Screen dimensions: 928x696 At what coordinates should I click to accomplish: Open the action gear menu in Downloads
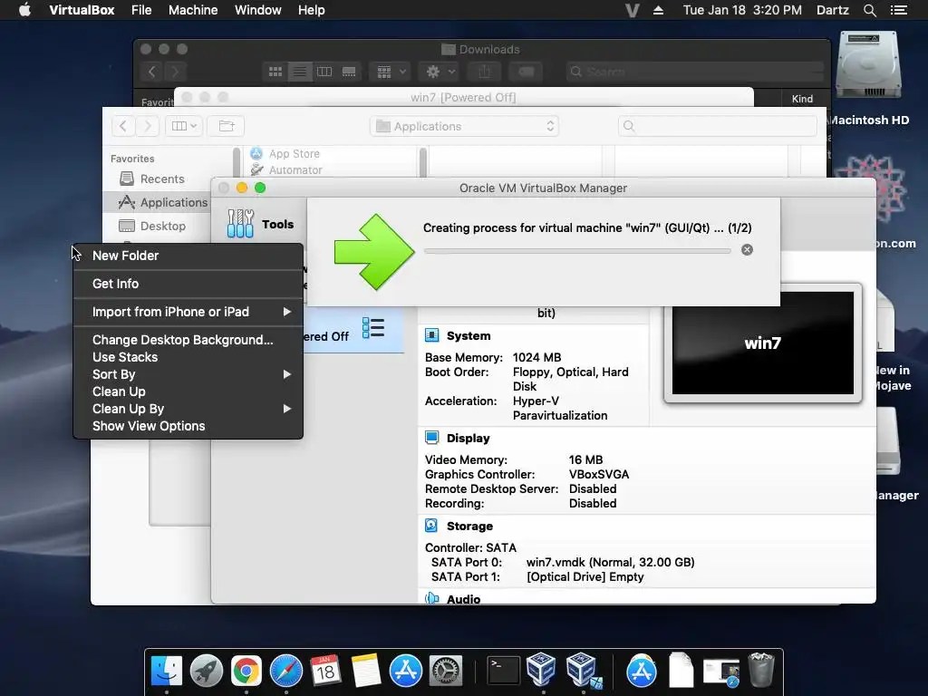[x=440, y=72]
